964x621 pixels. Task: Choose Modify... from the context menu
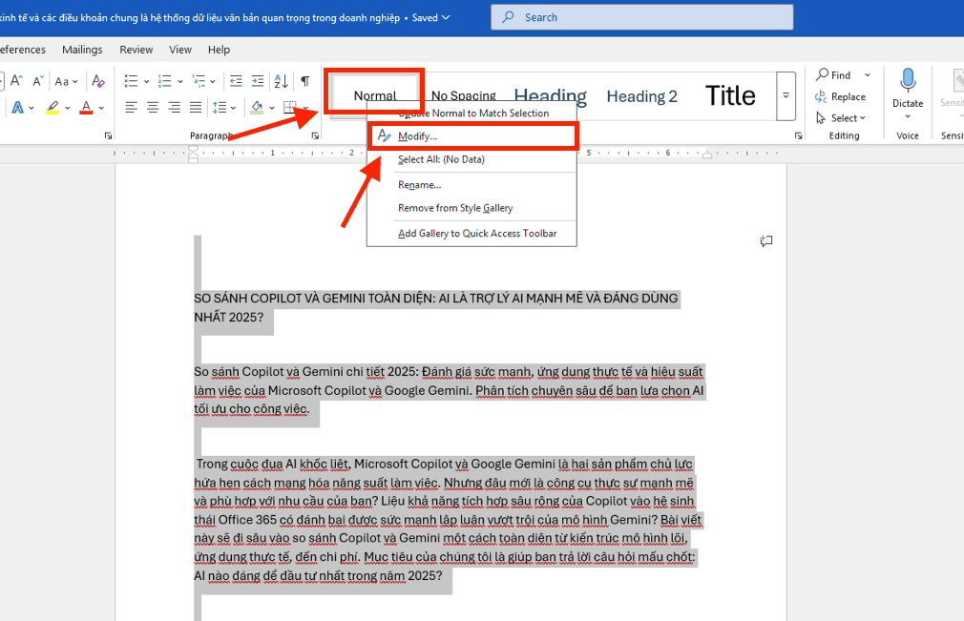pyautogui.click(x=417, y=136)
